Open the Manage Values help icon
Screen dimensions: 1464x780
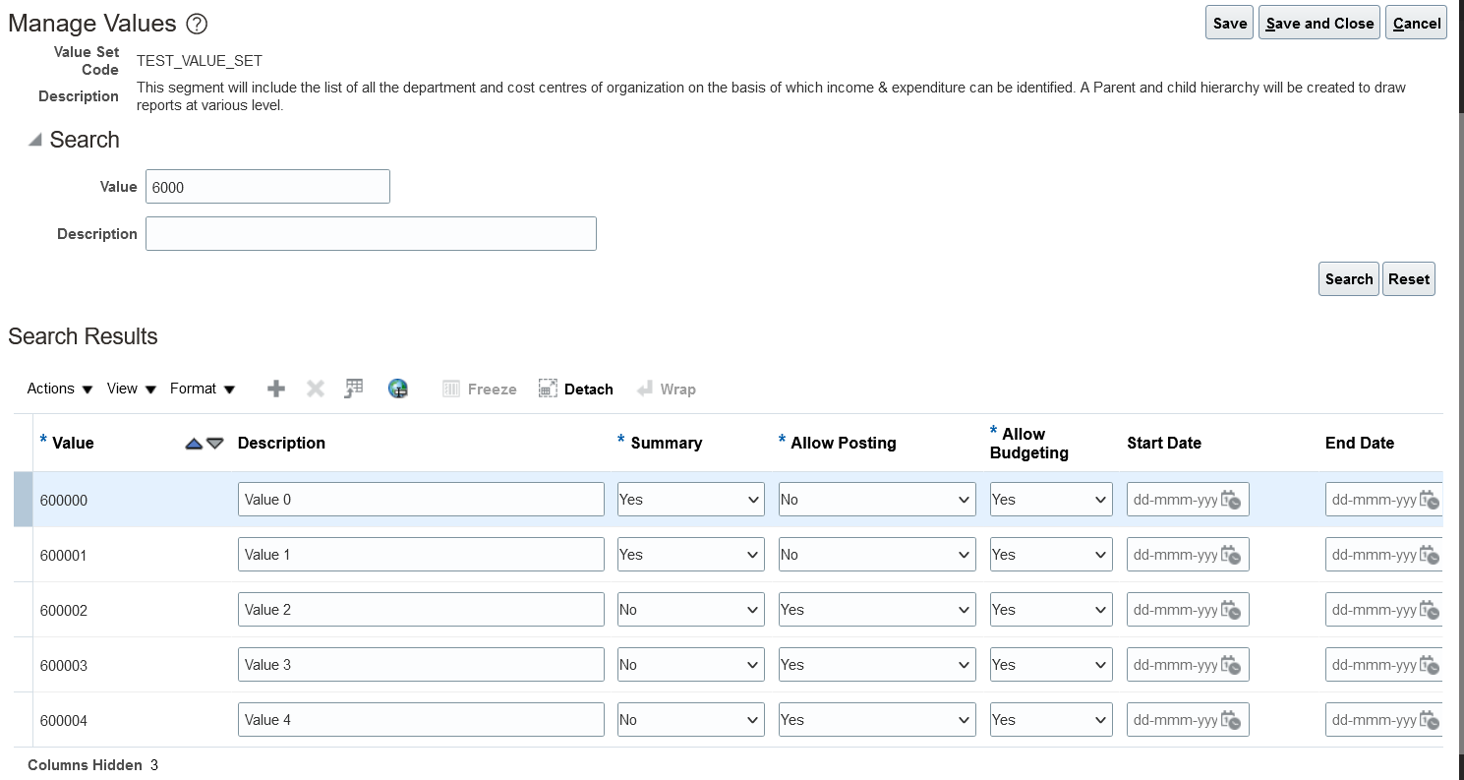[197, 25]
